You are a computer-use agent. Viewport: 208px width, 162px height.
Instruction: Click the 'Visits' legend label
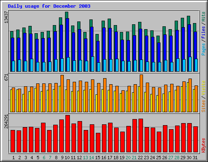click(x=204, y=88)
